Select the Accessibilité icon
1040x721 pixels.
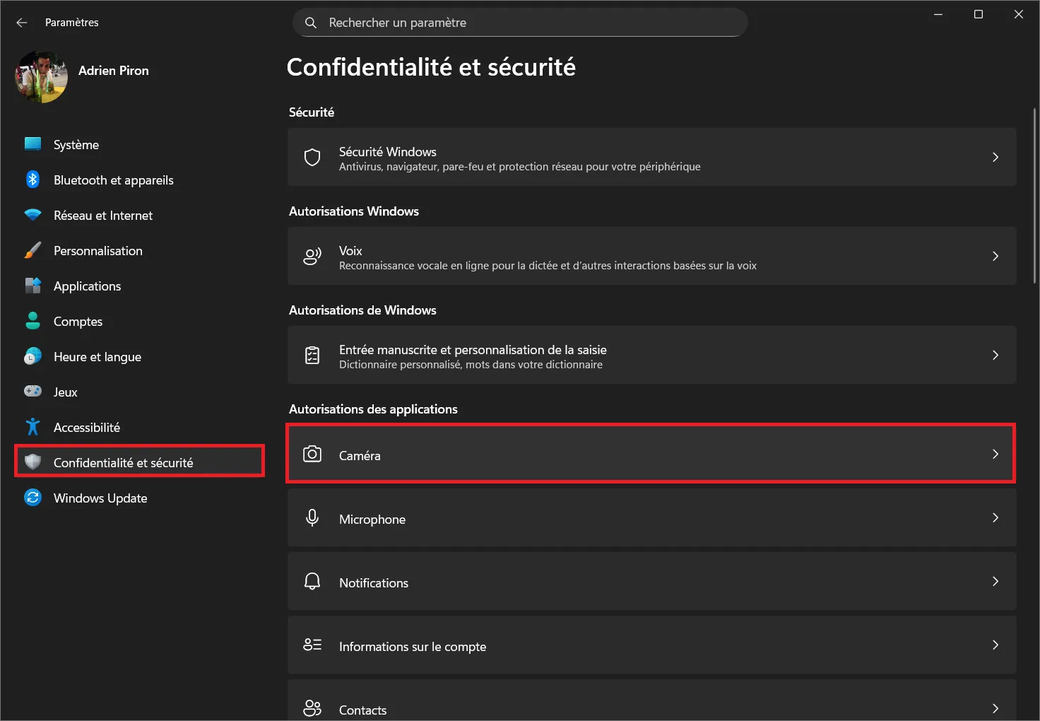[x=32, y=427]
